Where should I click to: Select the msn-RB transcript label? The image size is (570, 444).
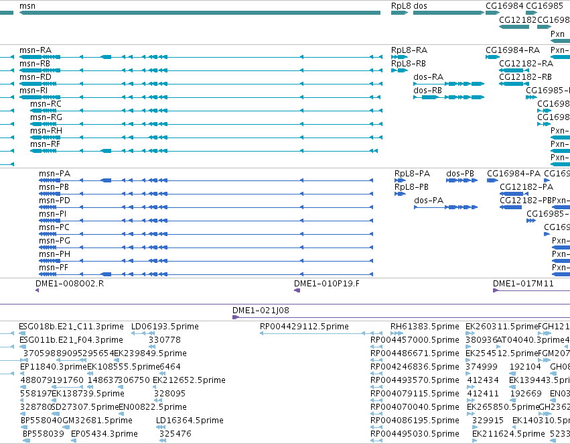35,63
